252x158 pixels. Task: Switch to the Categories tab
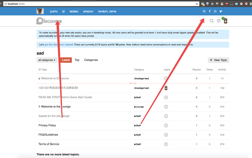coord(91,60)
